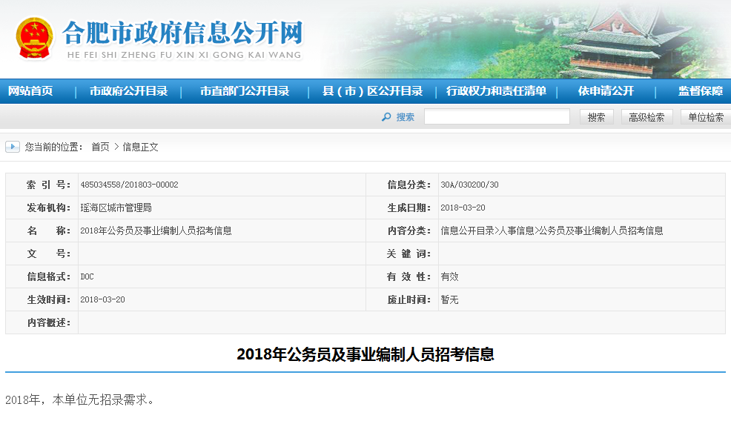Image resolution: width=731 pixels, height=421 pixels.
Task: Click the 单位检索 button
Action: click(706, 117)
